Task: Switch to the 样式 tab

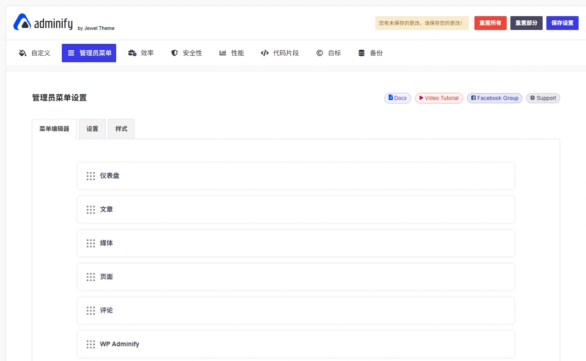Action: point(121,129)
